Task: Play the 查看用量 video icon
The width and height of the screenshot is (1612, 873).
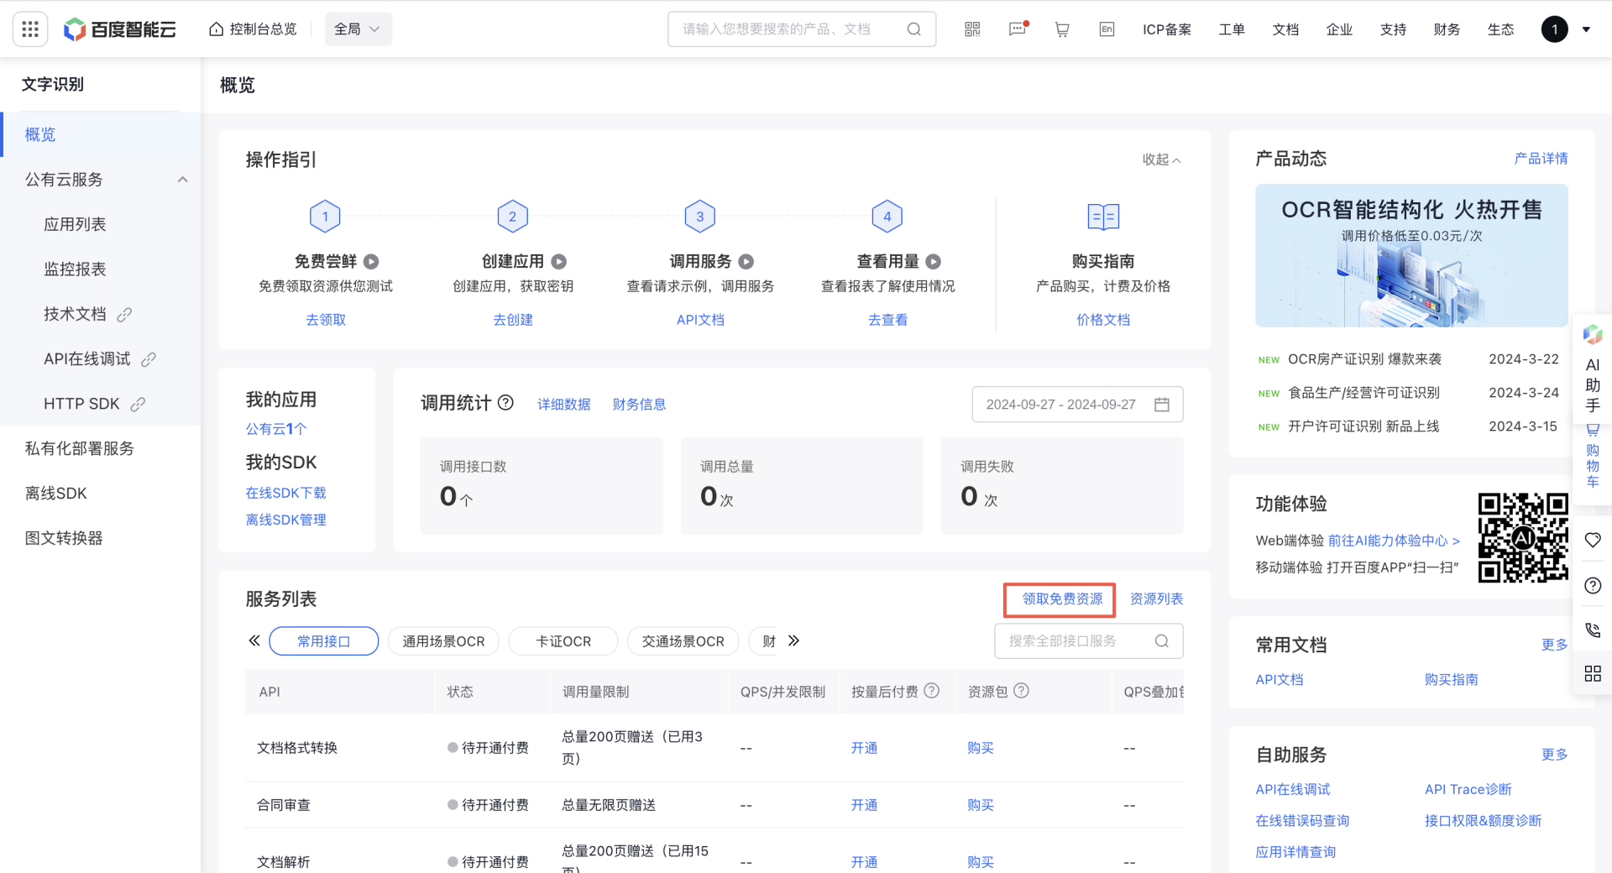Action: click(934, 262)
